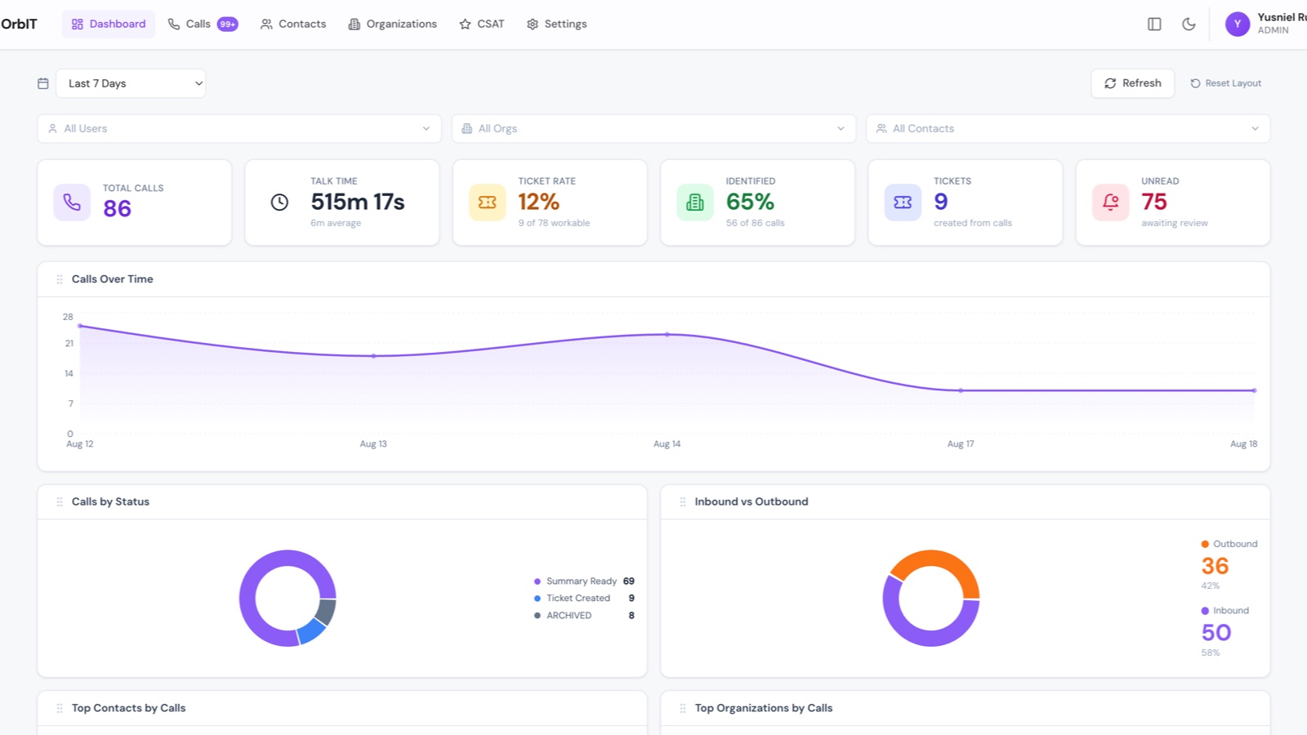Click the clock icon in Talk Time card
Viewport: 1307px width, 735px height.
[x=279, y=202]
